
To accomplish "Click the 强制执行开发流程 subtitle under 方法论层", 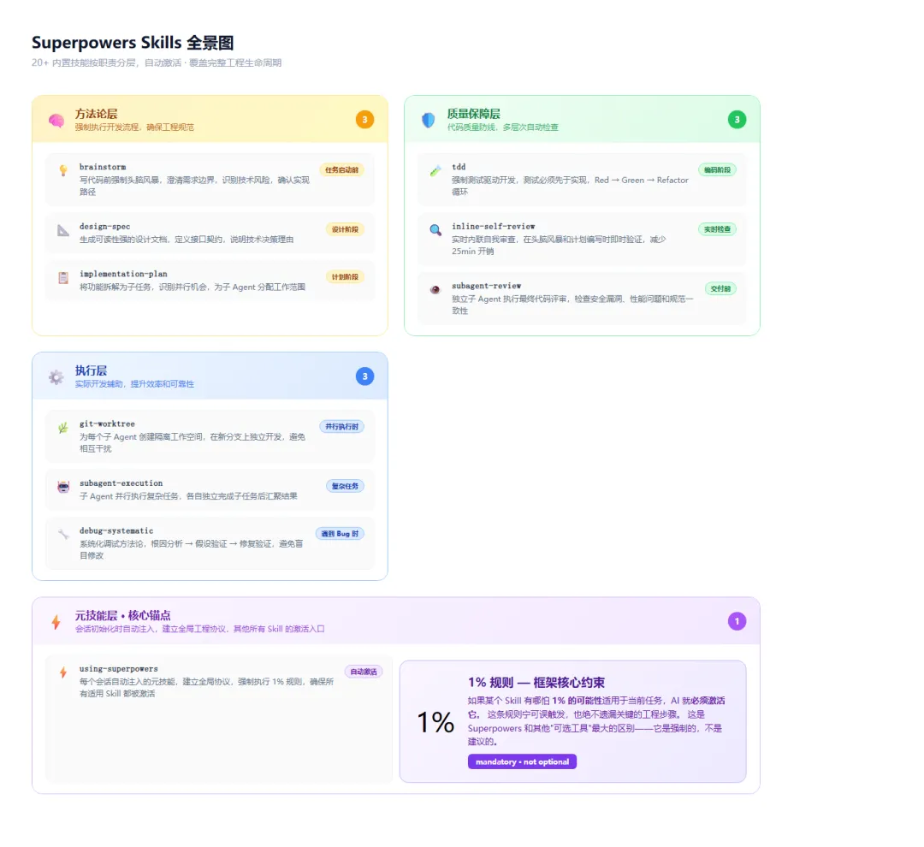I will [134, 127].
